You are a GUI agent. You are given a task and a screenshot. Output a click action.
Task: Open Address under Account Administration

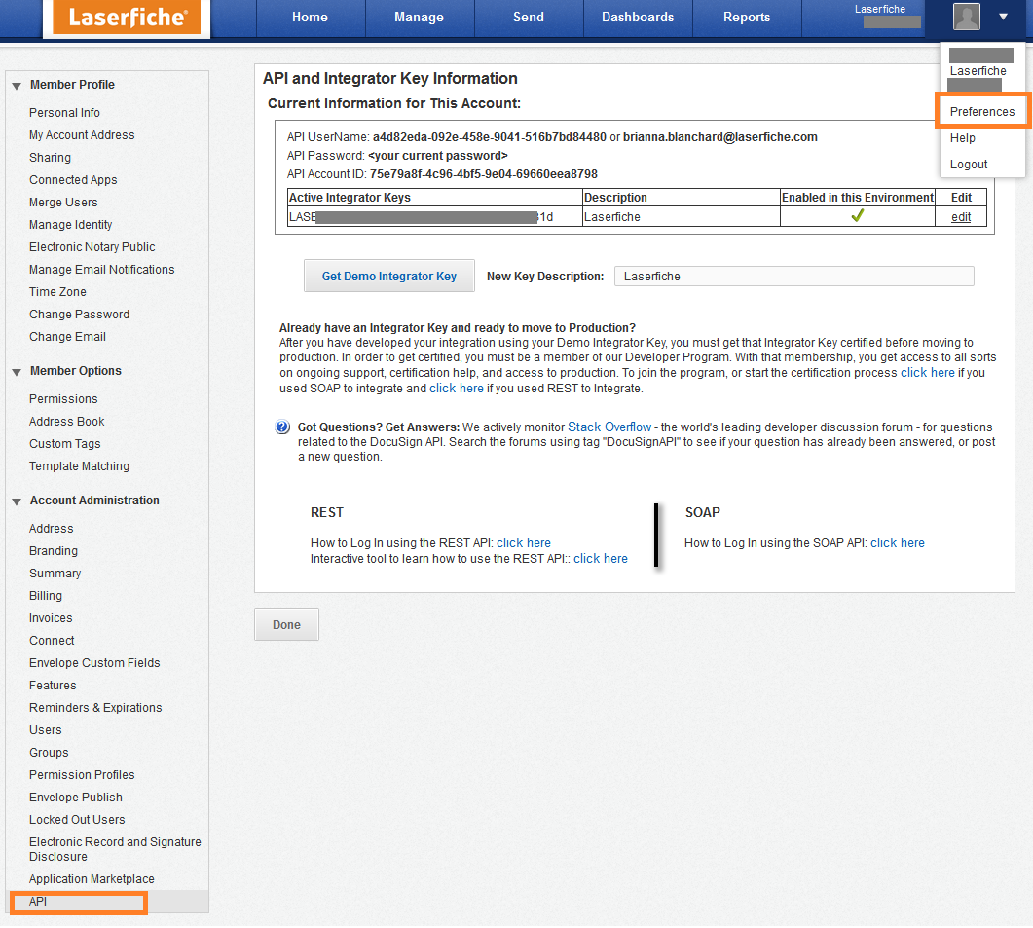[x=52, y=529]
